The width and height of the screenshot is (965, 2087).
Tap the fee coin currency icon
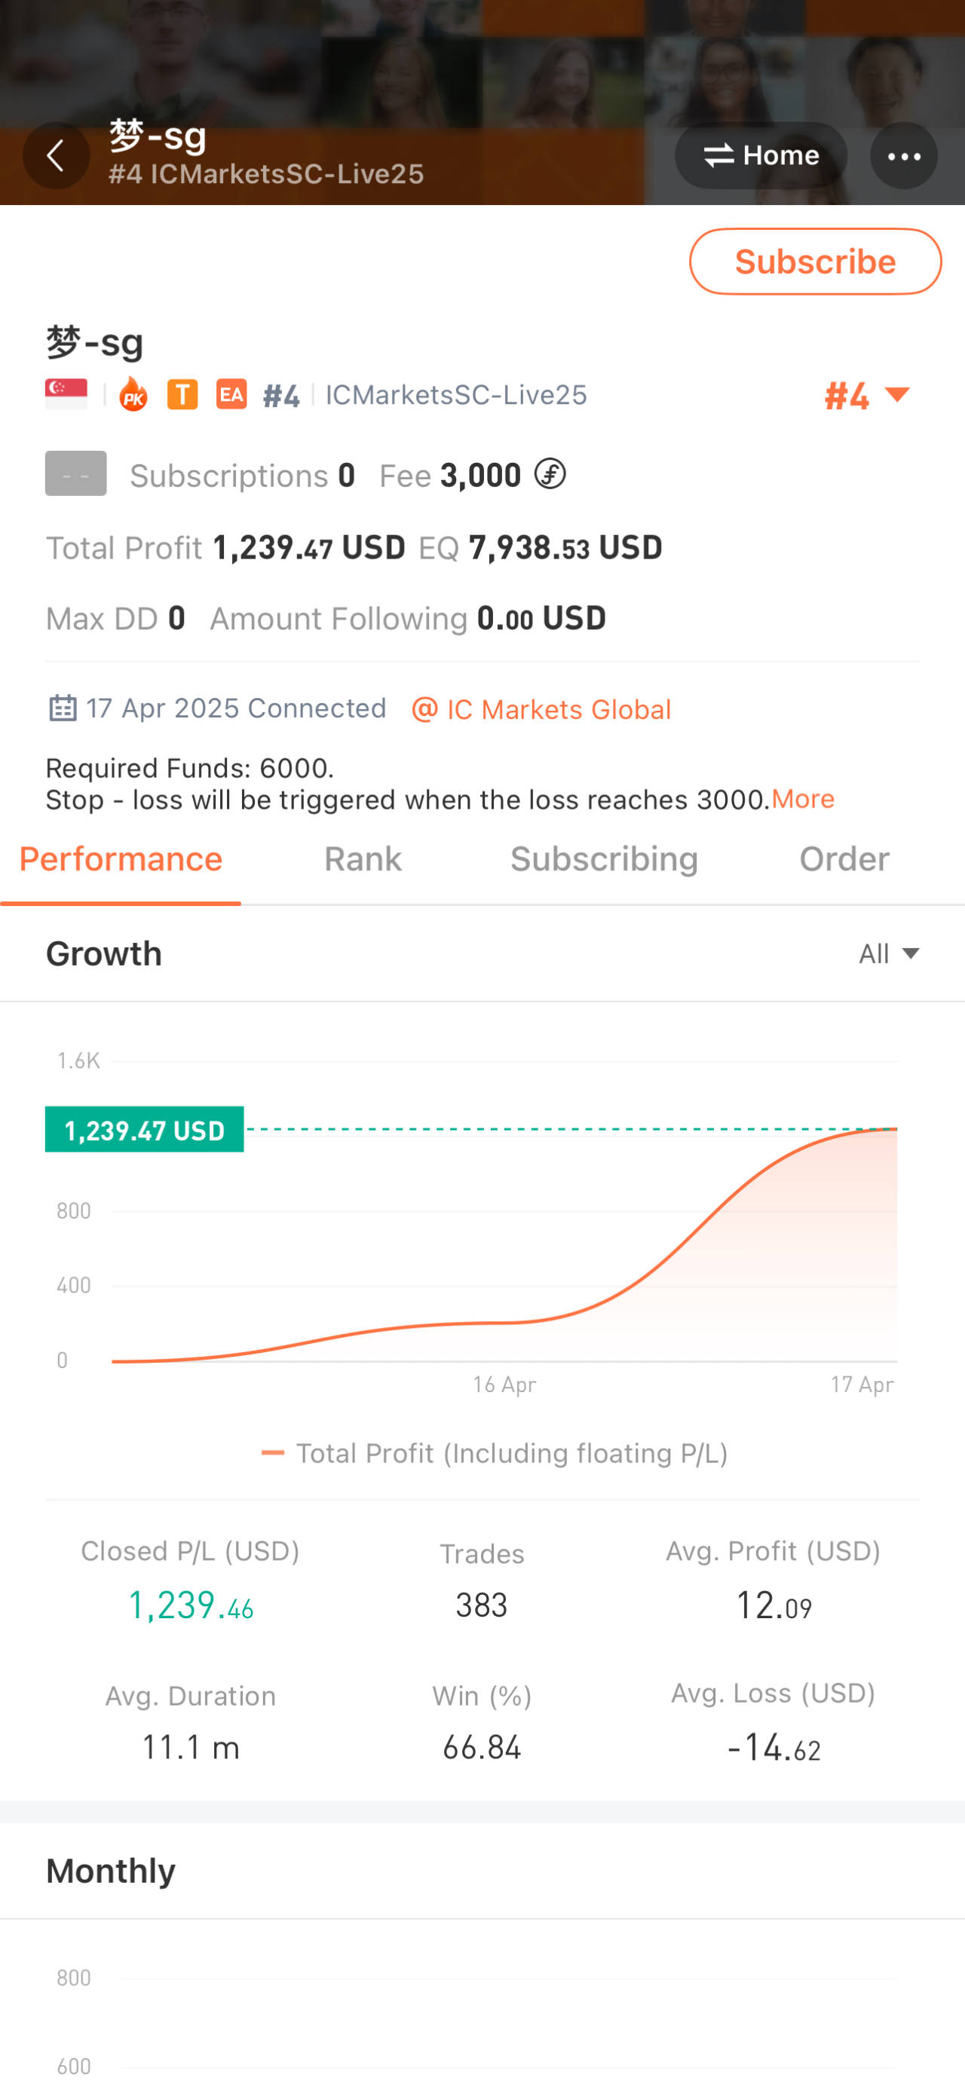[550, 474]
